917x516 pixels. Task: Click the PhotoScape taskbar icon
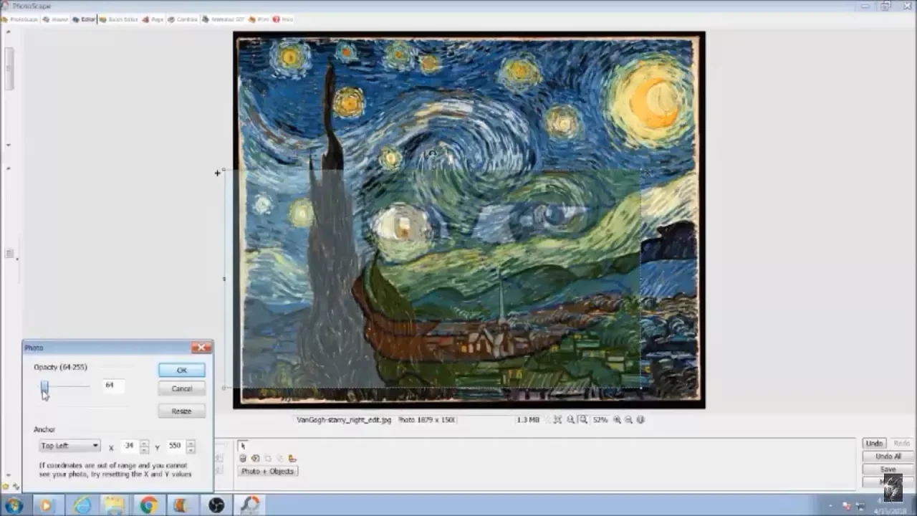[250, 505]
